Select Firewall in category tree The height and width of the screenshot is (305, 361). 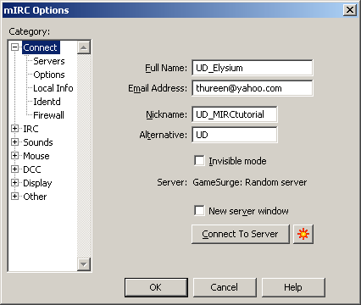[48, 115]
